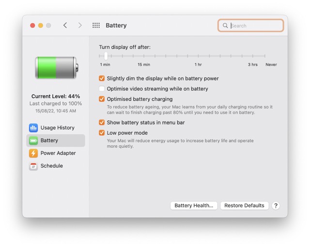The width and height of the screenshot is (310, 247).
Task: Click the Schedule calendar icon
Action: [33, 166]
